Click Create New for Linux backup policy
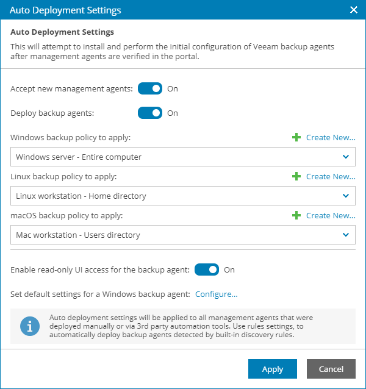The width and height of the screenshot is (366, 389). click(331, 176)
